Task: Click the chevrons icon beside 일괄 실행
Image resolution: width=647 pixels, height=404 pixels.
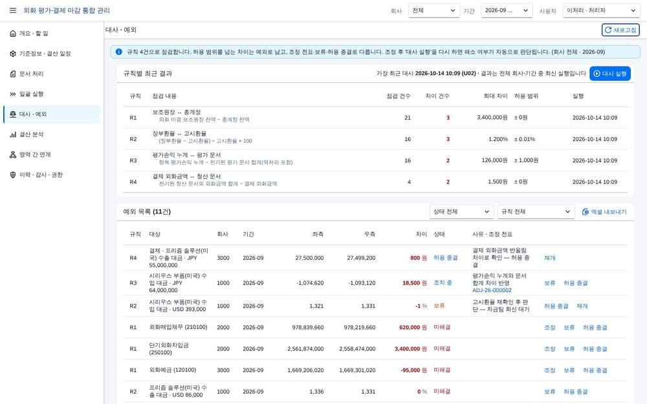Action: (13, 94)
